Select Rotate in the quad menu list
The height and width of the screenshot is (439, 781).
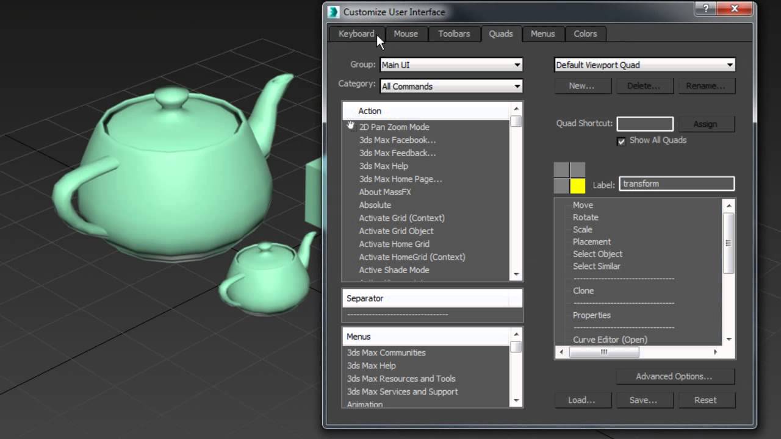(585, 217)
